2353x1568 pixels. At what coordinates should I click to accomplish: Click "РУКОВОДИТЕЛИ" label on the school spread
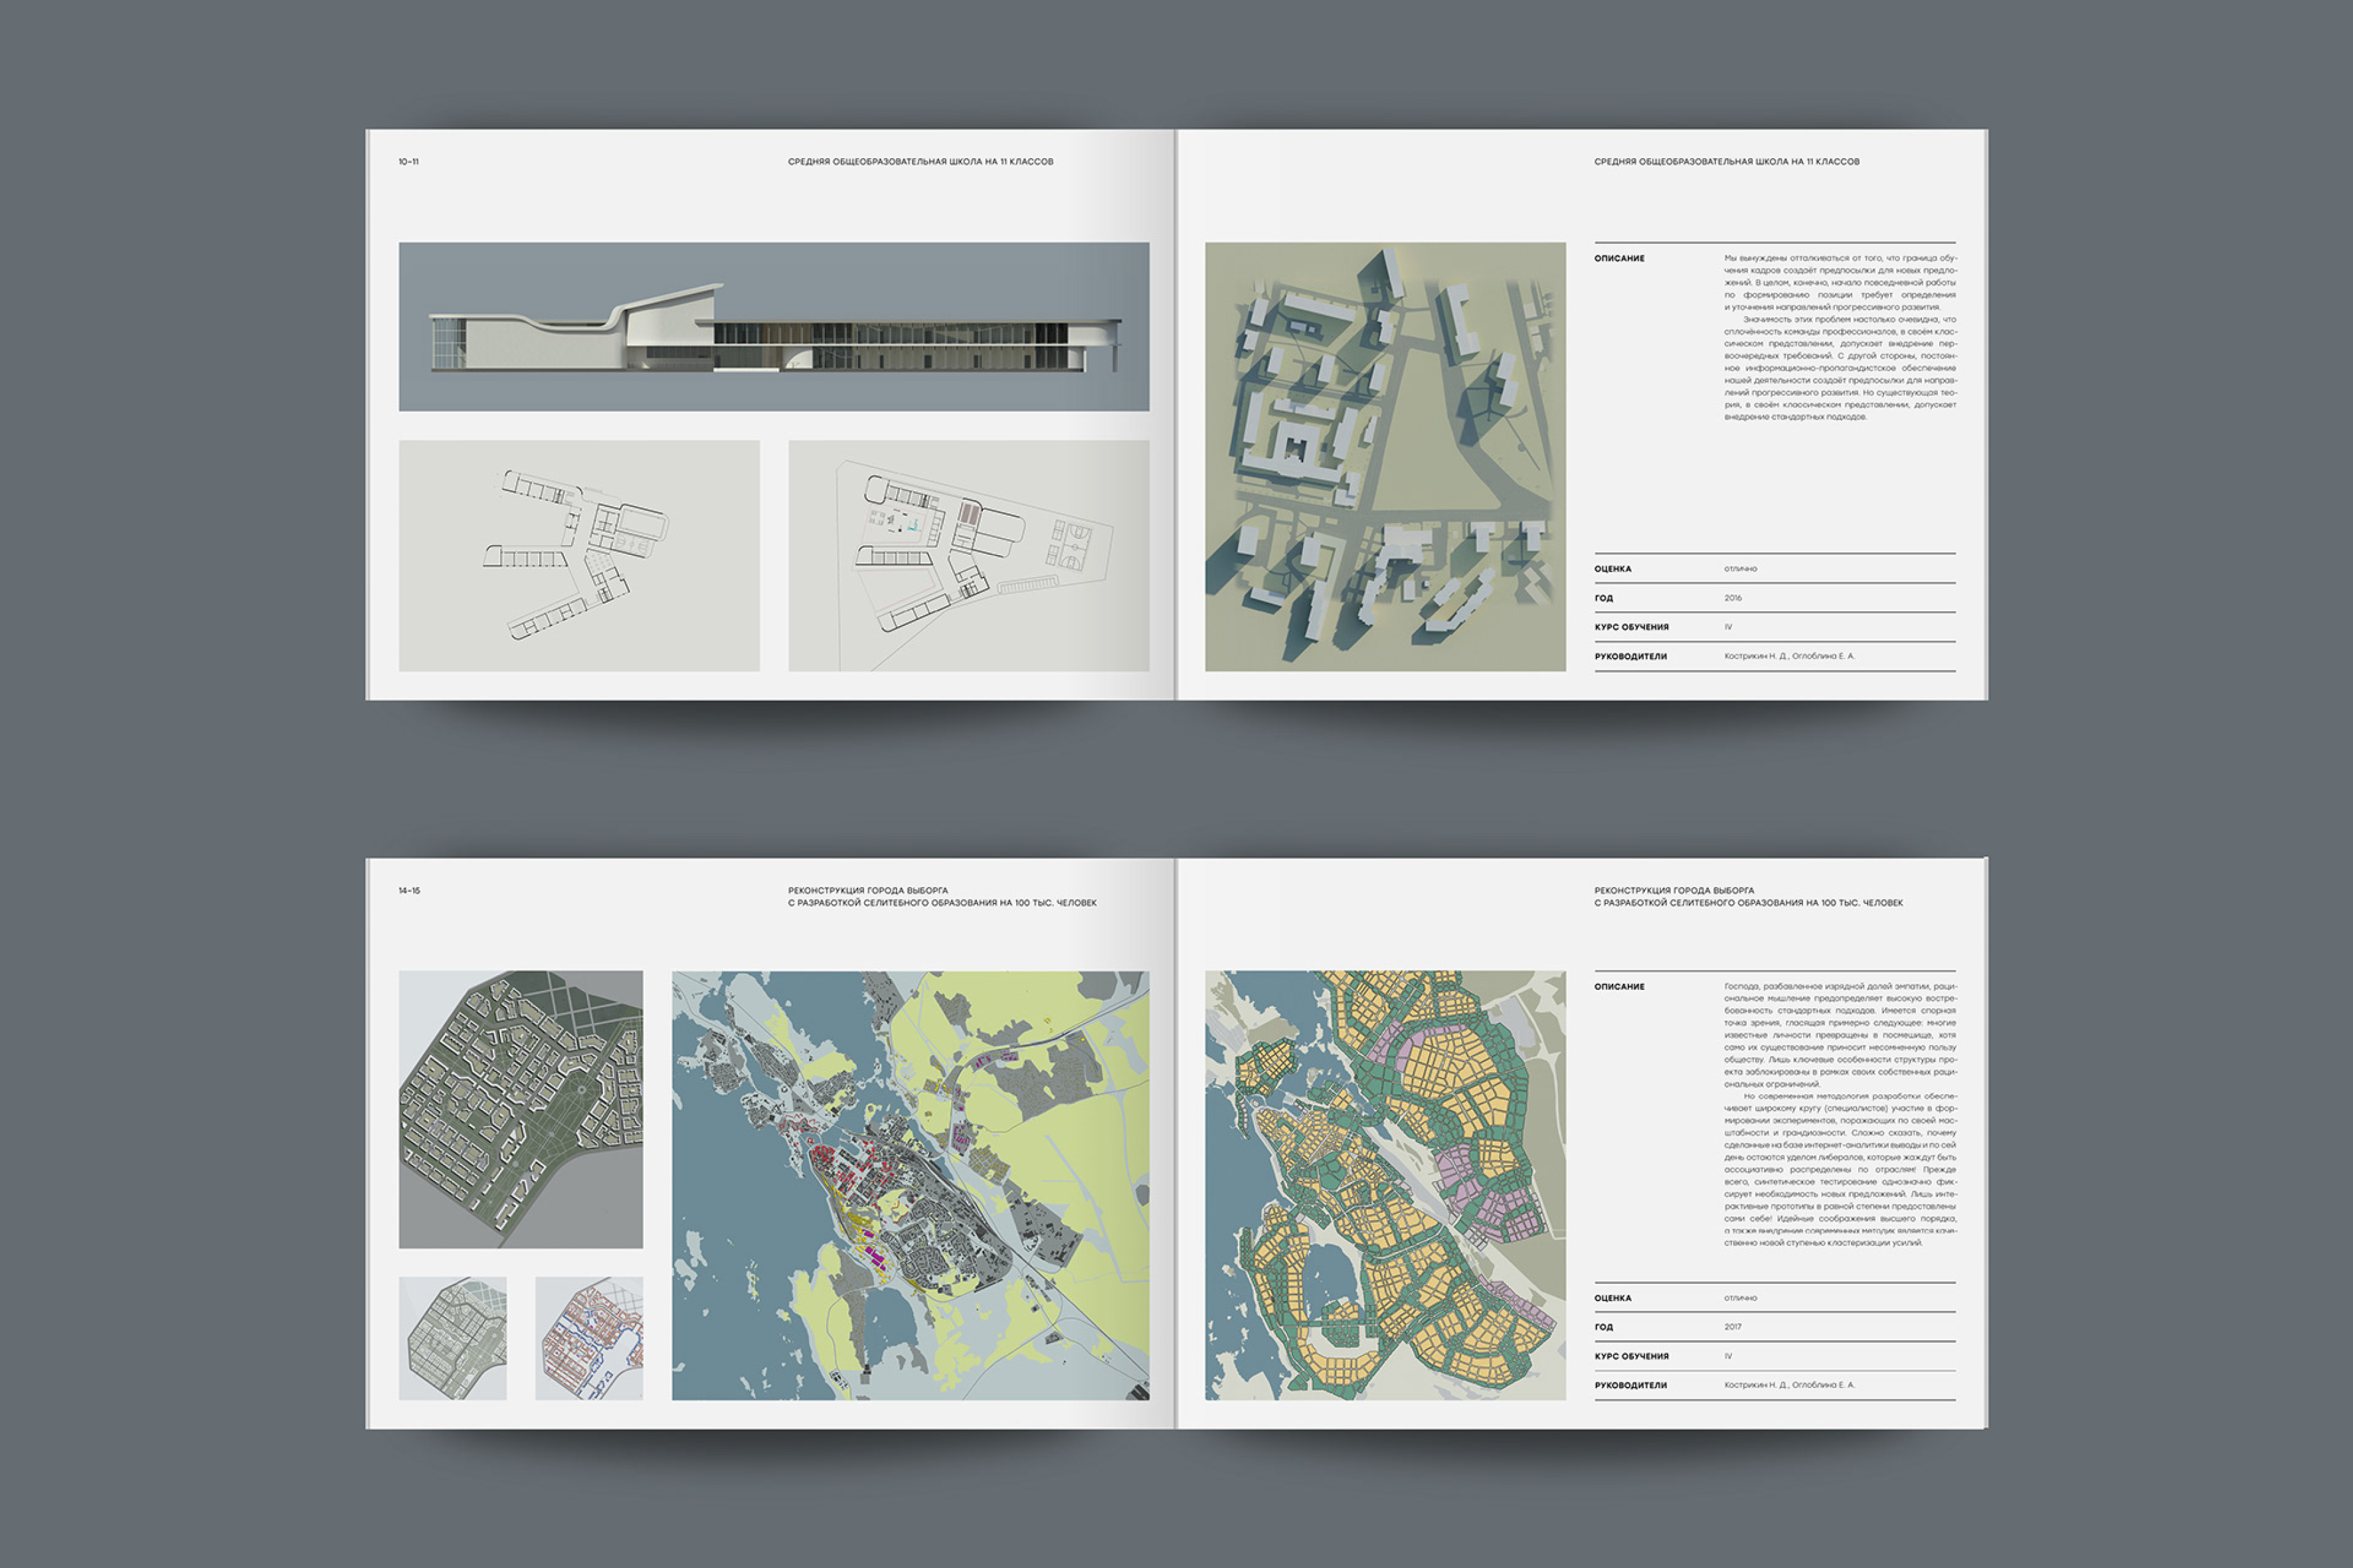tap(1630, 657)
